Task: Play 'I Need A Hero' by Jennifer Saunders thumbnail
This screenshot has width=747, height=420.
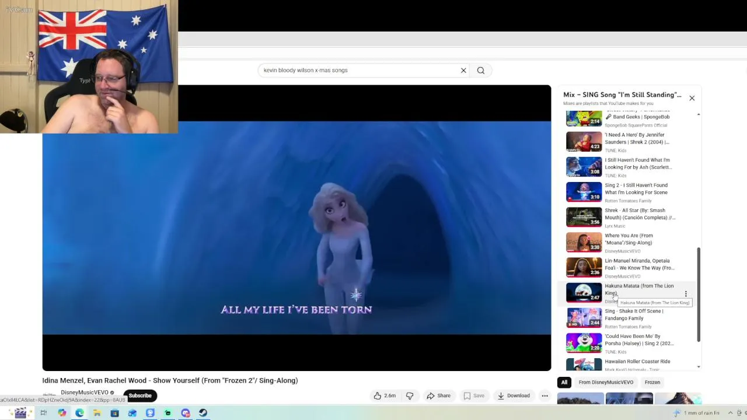Action: point(584,142)
